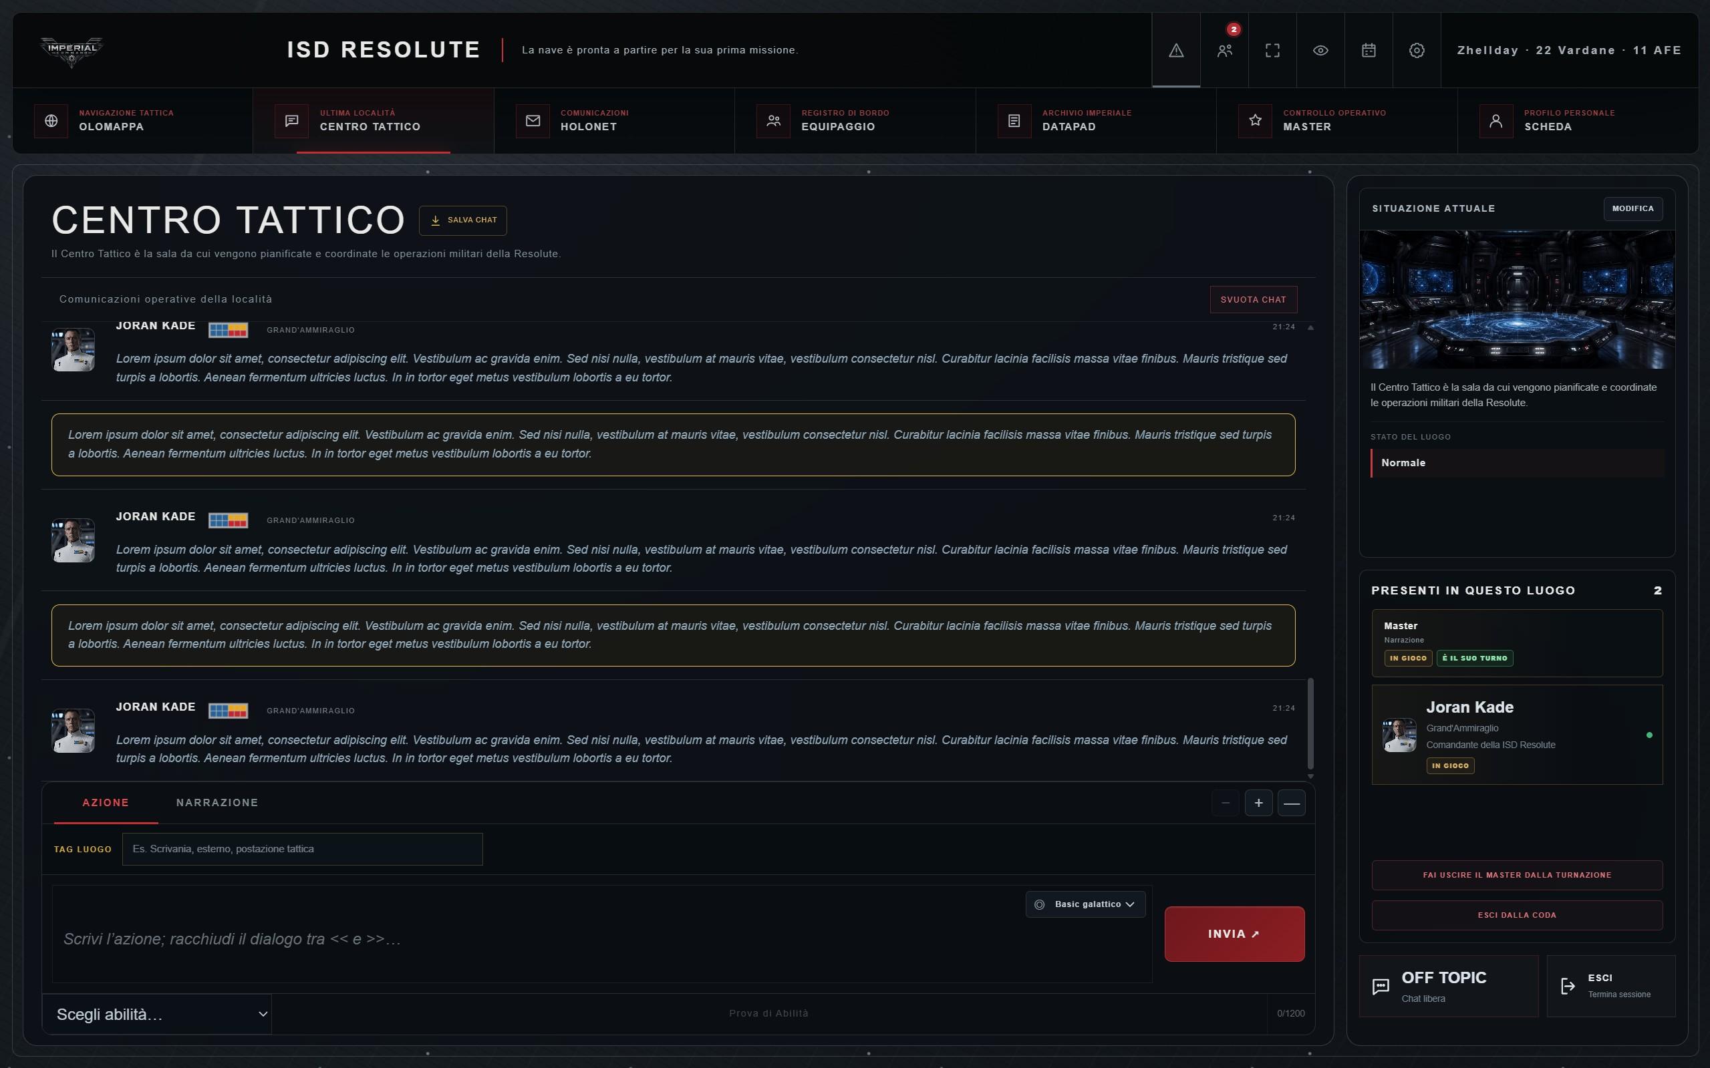Image resolution: width=1710 pixels, height=1068 pixels.
Task: Expand the Basic galattico language dropdown
Action: (x=1085, y=904)
